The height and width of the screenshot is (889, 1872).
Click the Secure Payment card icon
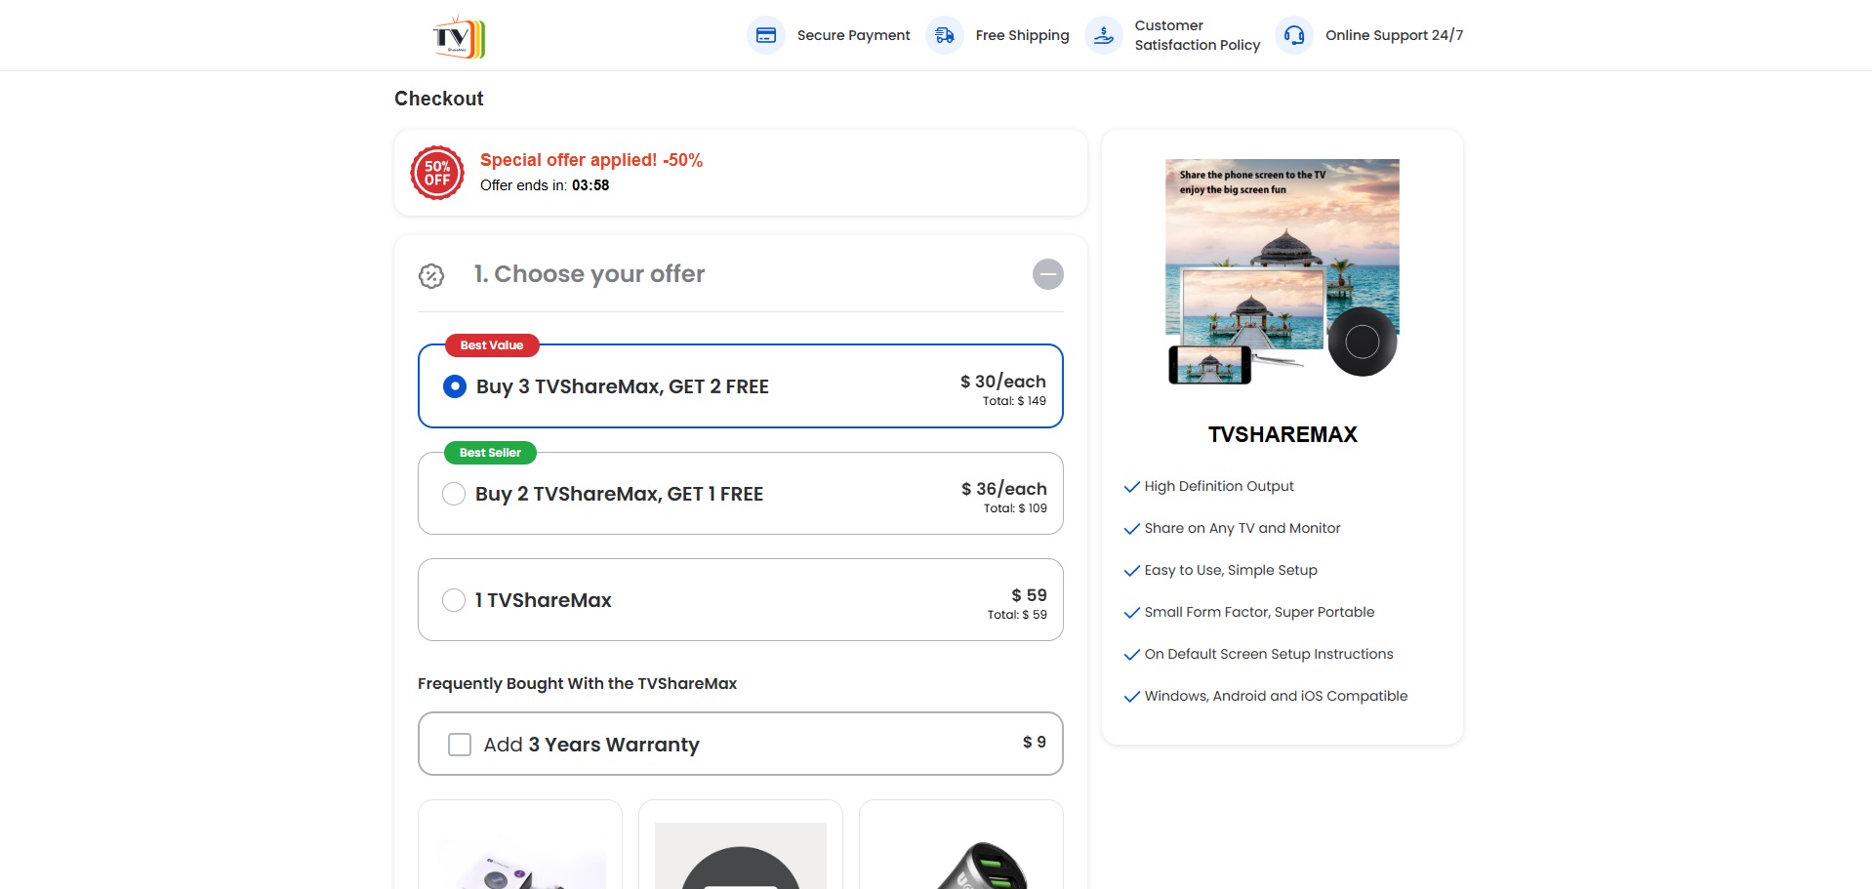click(x=766, y=35)
